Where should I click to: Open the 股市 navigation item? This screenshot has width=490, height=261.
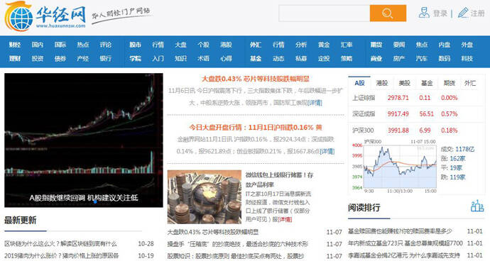[136, 45]
